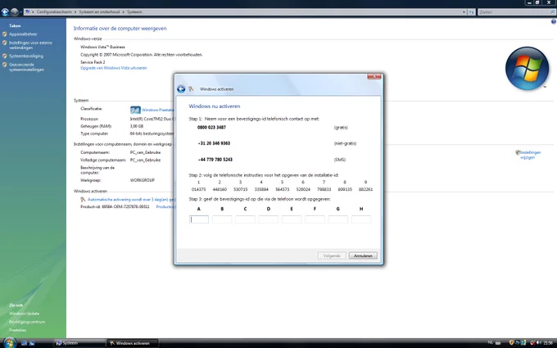Switch to Systeem taskbar button
Screen dimensions: 557x348
point(79,343)
